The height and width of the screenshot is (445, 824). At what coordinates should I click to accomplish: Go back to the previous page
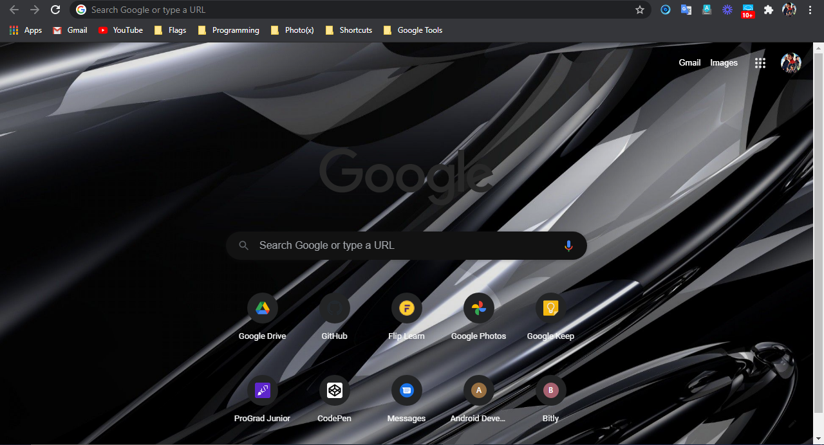click(x=14, y=10)
